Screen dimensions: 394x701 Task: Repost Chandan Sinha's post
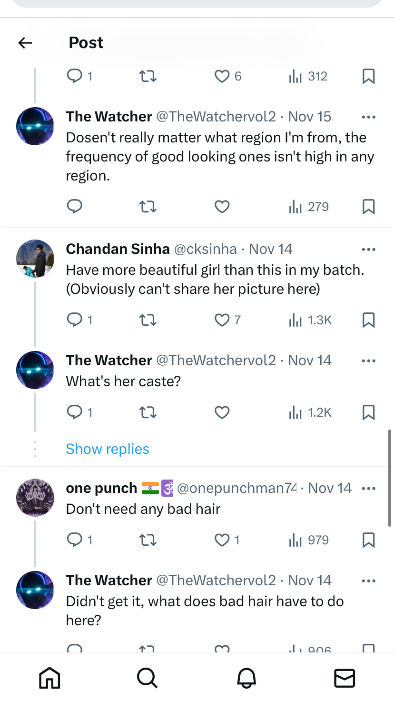pos(148,320)
